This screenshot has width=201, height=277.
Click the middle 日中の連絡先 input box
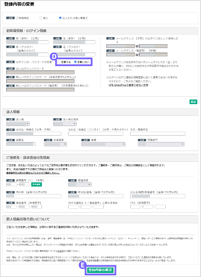86,207
